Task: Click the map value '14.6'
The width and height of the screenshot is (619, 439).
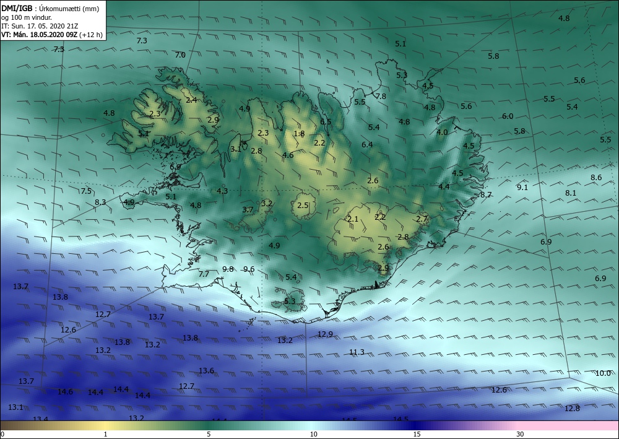Action: pos(65,391)
